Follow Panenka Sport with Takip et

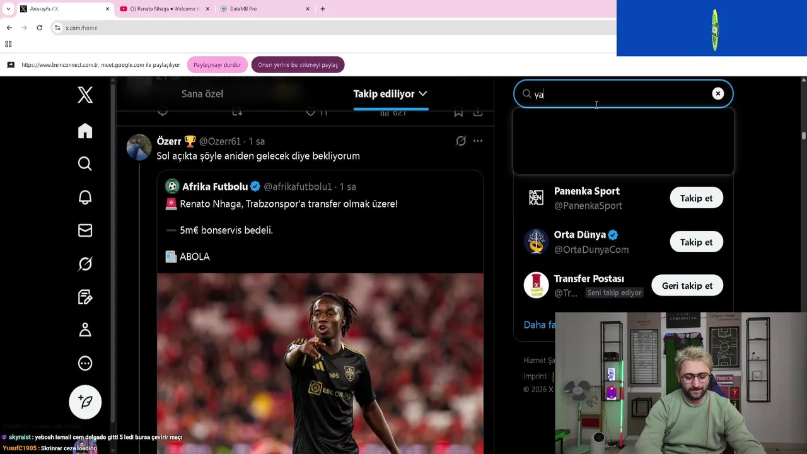(x=696, y=198)
